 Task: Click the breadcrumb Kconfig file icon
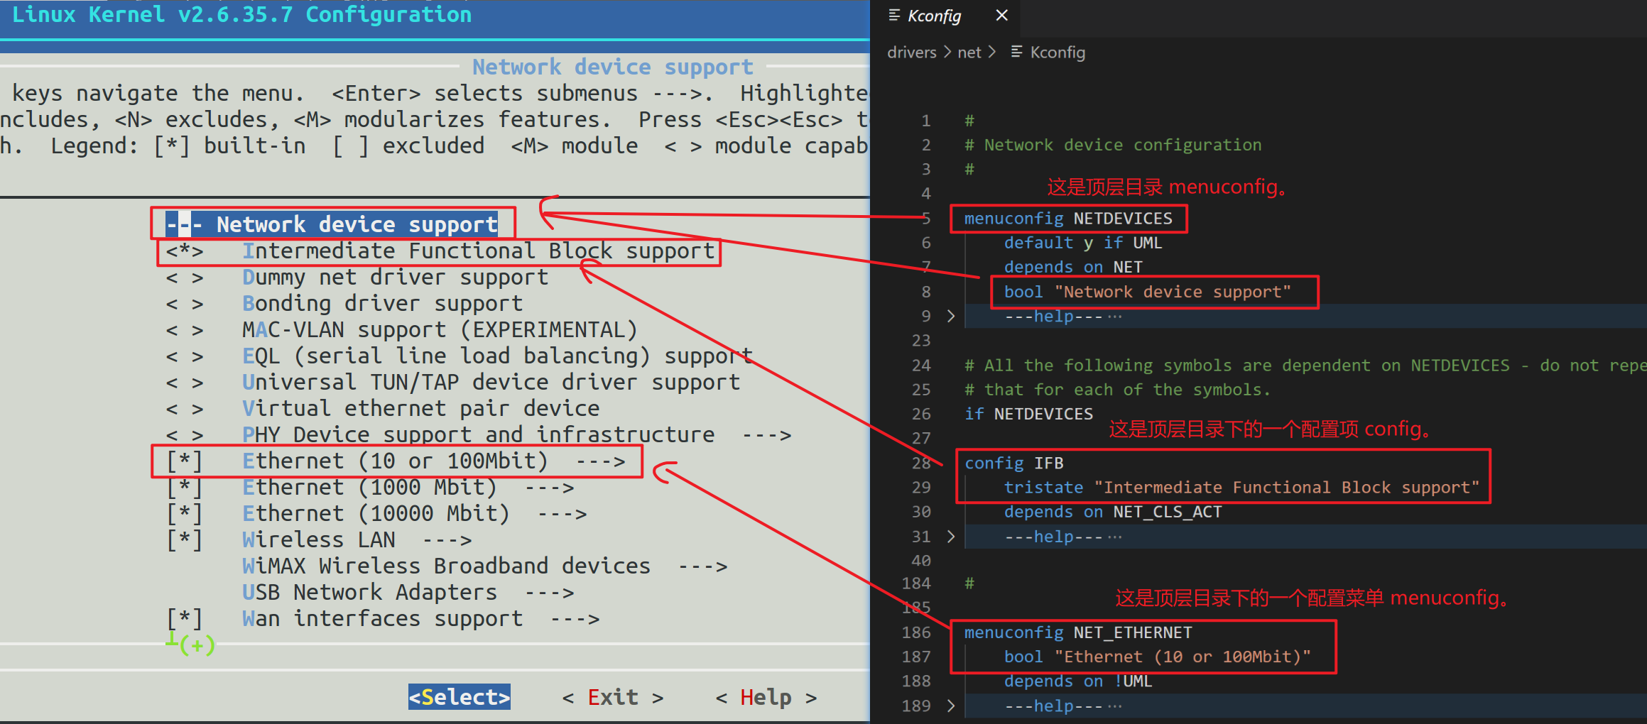pos(1016,52)
